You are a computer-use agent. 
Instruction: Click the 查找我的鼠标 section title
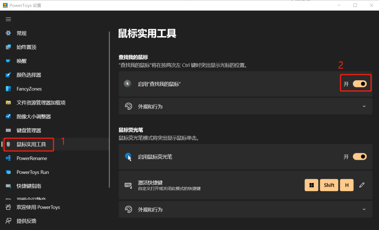coord(133,57)
